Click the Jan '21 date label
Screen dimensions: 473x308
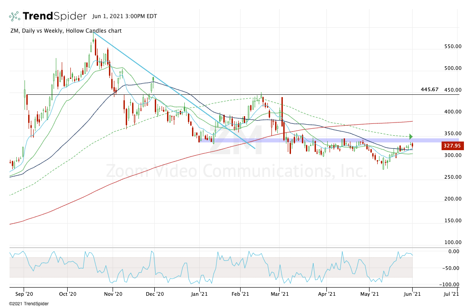(x=199, y=294)
